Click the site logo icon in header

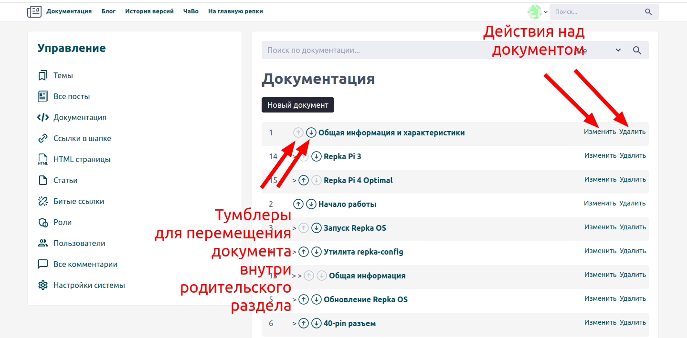pos(34,11)
